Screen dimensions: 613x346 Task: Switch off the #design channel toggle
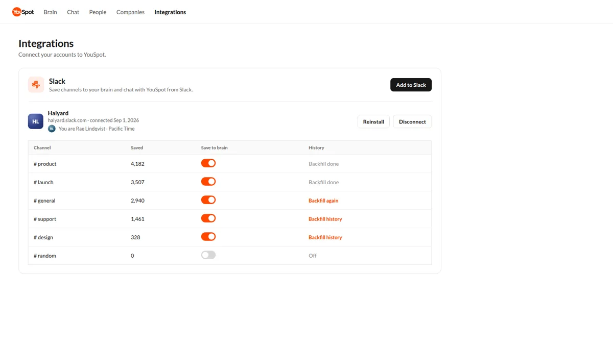pos(208,237)
